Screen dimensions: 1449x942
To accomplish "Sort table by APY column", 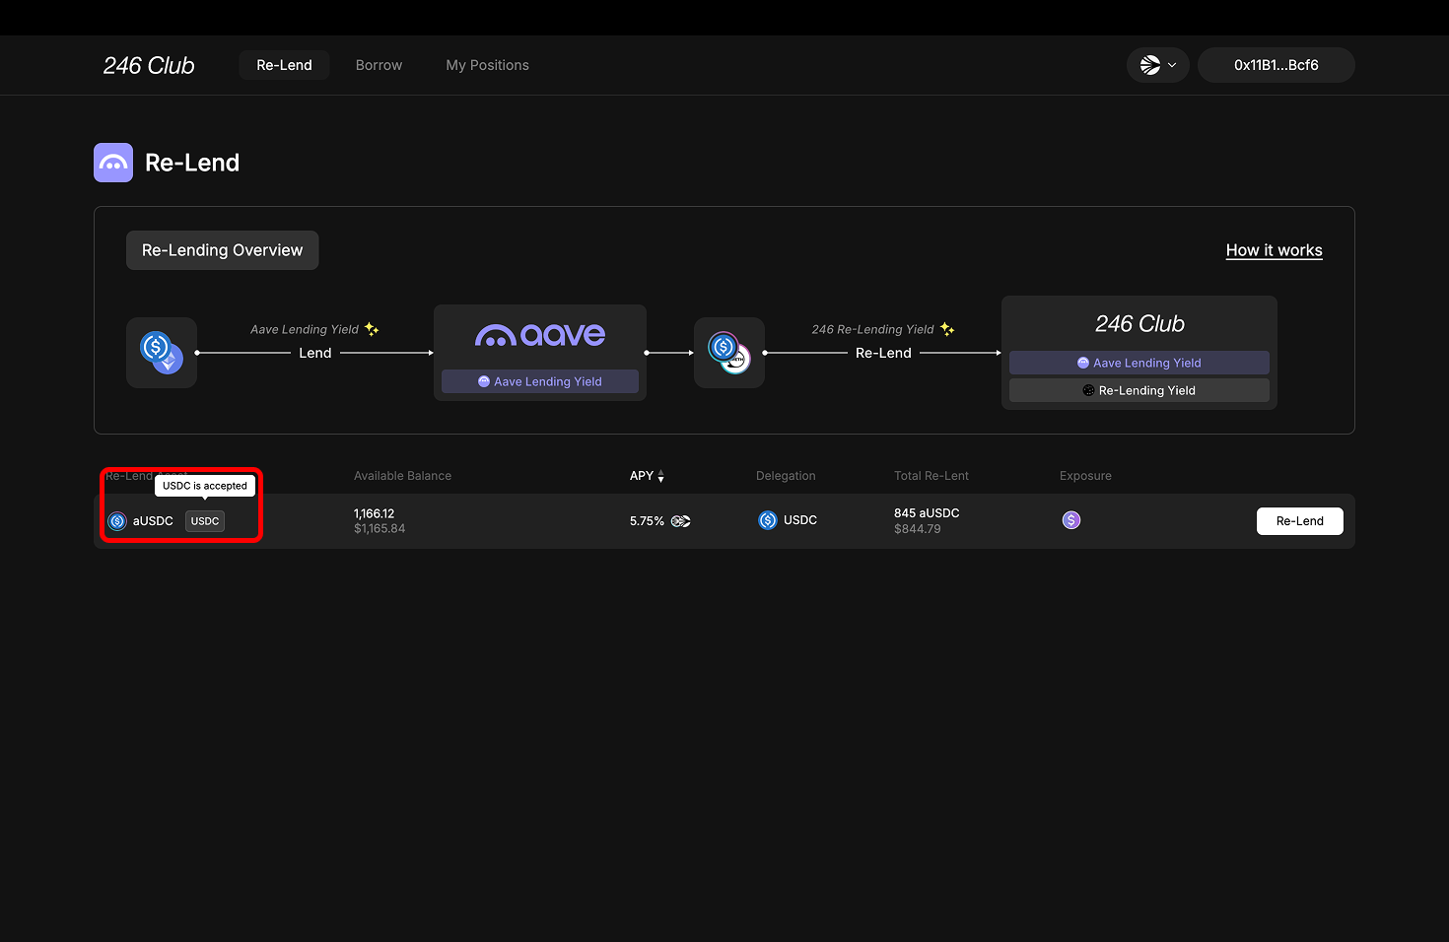I will point(647,476).
